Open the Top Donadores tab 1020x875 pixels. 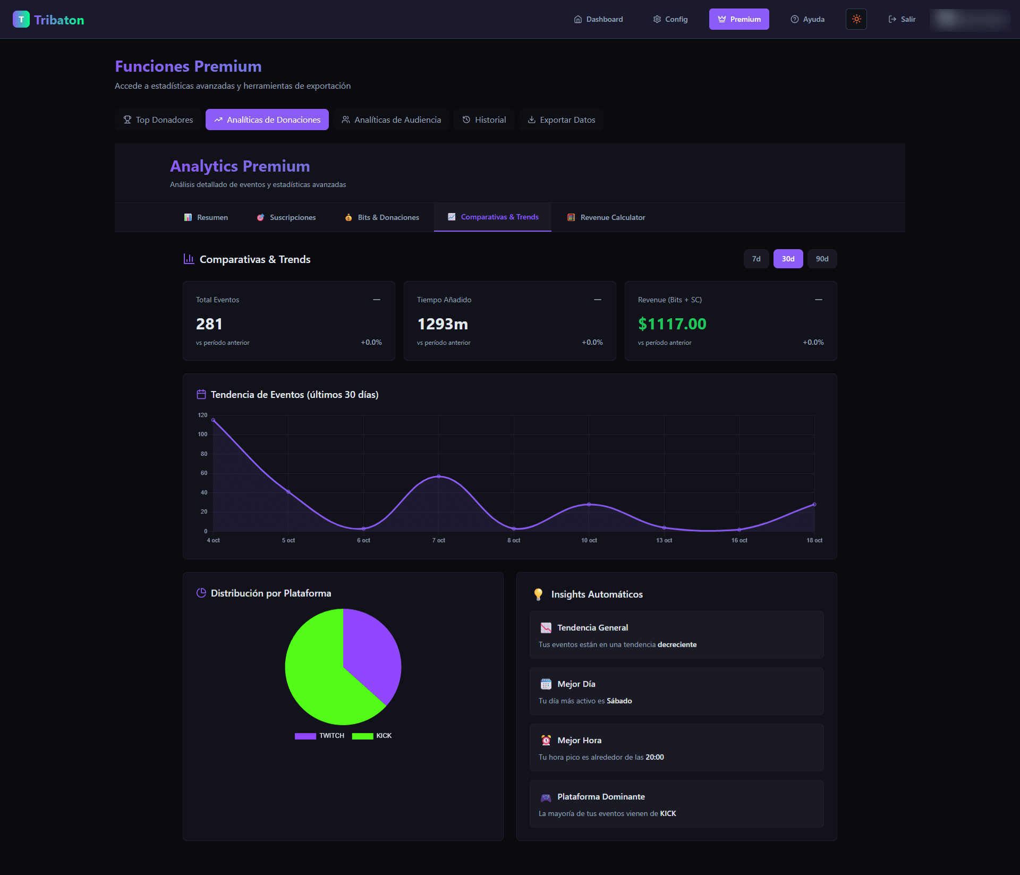tap(158, 120)
